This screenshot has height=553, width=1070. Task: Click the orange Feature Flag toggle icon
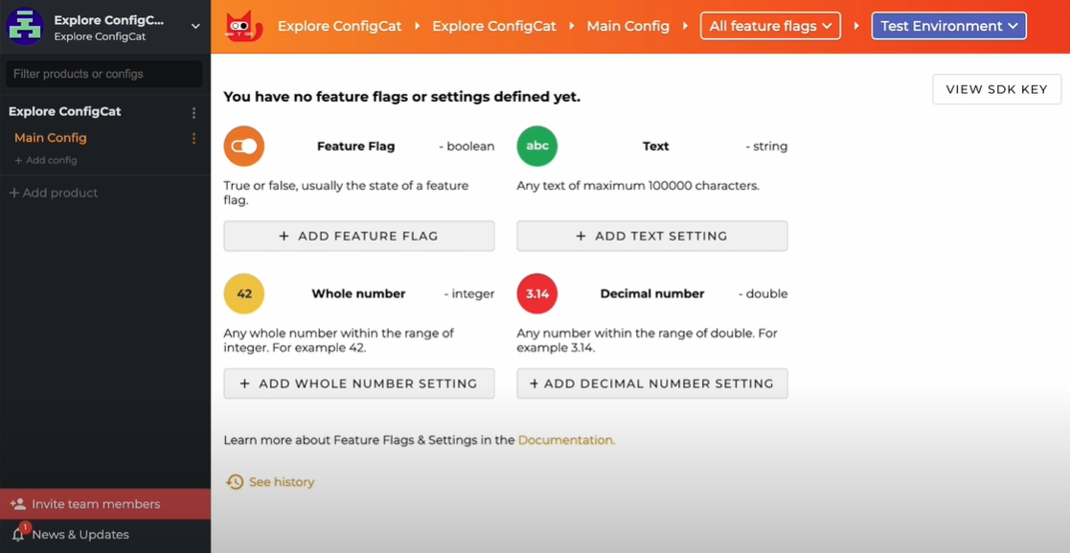click(244, 147)
